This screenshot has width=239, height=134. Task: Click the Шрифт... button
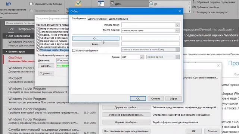coord(46,66)
